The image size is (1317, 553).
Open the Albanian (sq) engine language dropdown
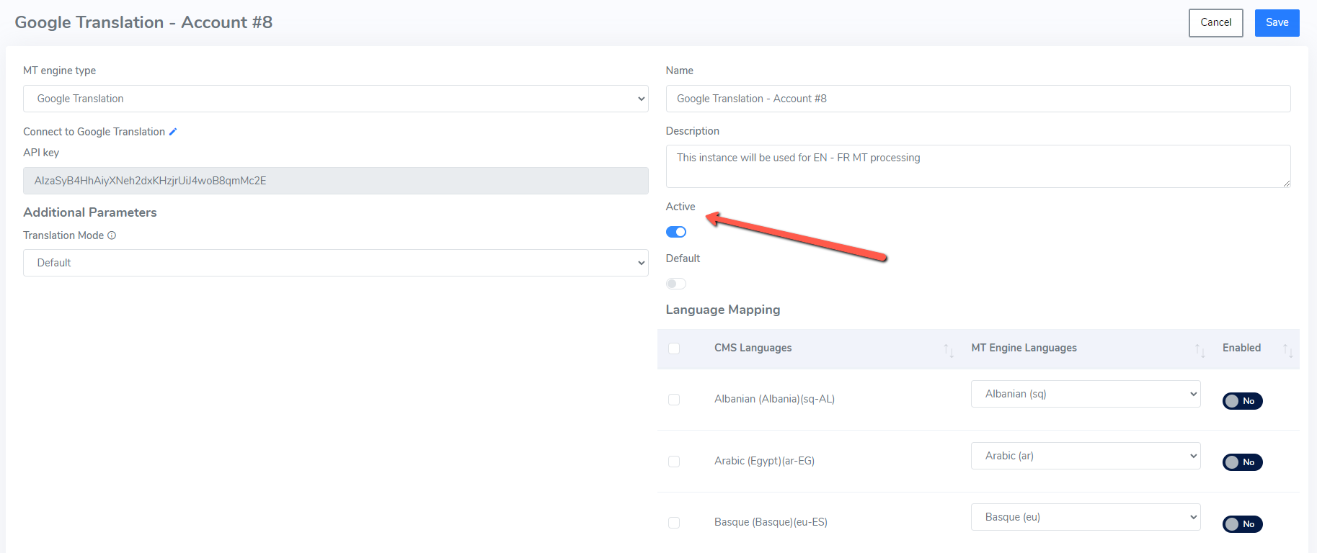click(x=1086, y=394)
